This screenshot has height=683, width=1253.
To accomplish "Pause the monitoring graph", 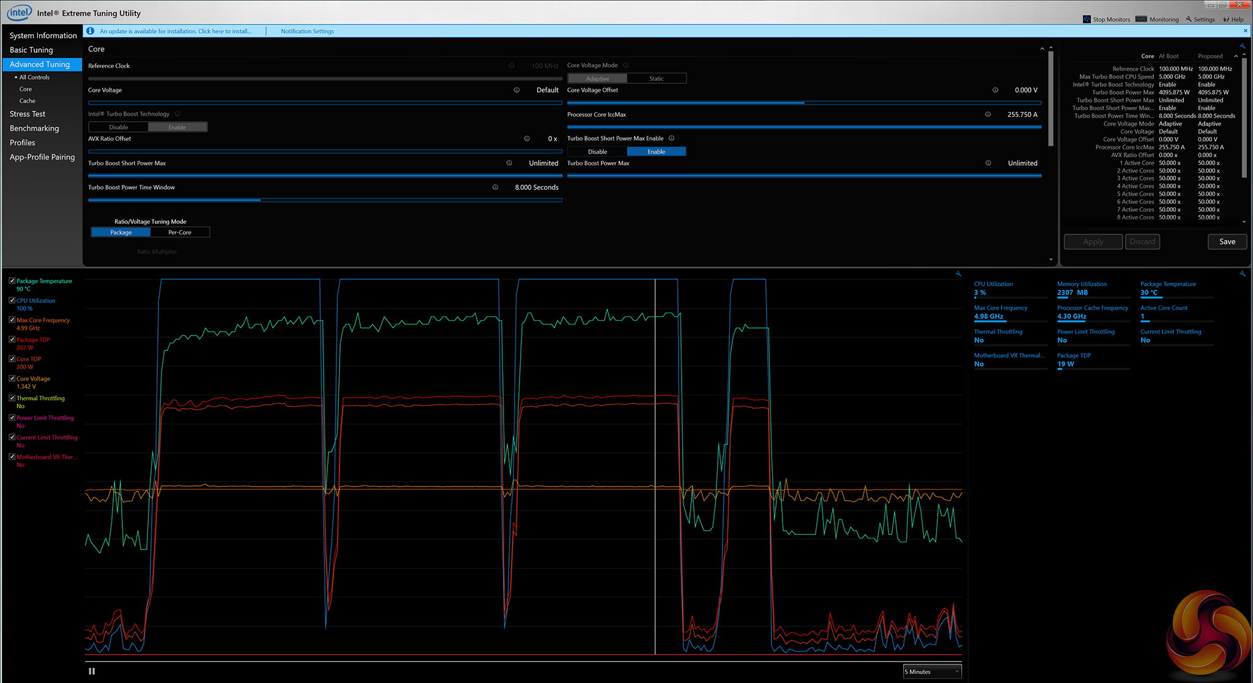I will coord(92,671).
